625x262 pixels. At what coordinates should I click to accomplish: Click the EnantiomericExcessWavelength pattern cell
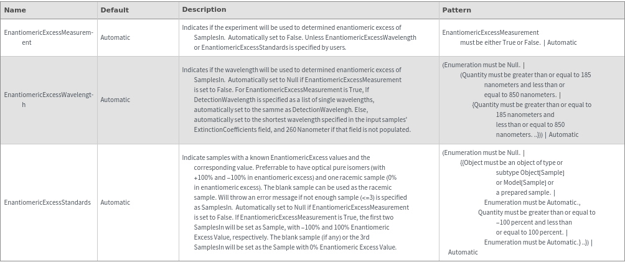[517, 100]
